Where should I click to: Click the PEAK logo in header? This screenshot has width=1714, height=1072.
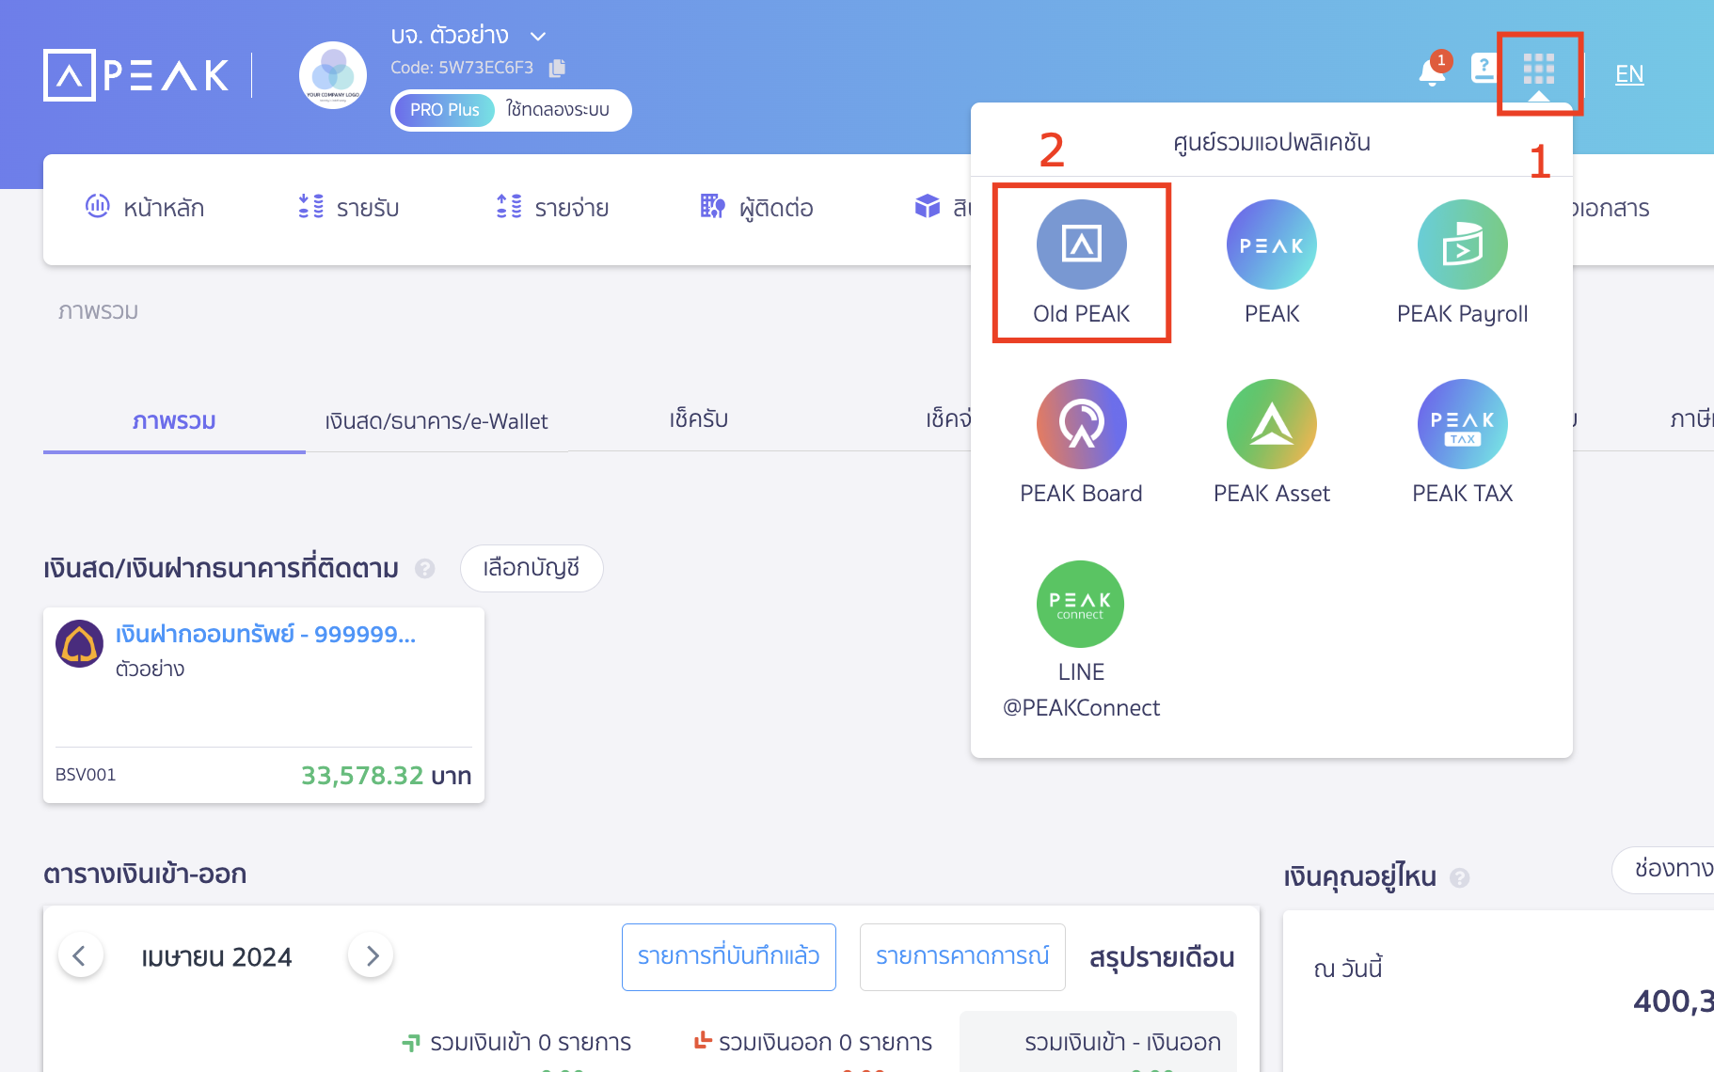[136, 74]
